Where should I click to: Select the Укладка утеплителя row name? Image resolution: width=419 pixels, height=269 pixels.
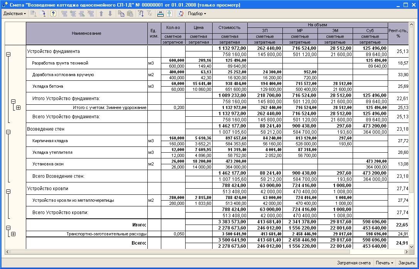click(52, 152)
